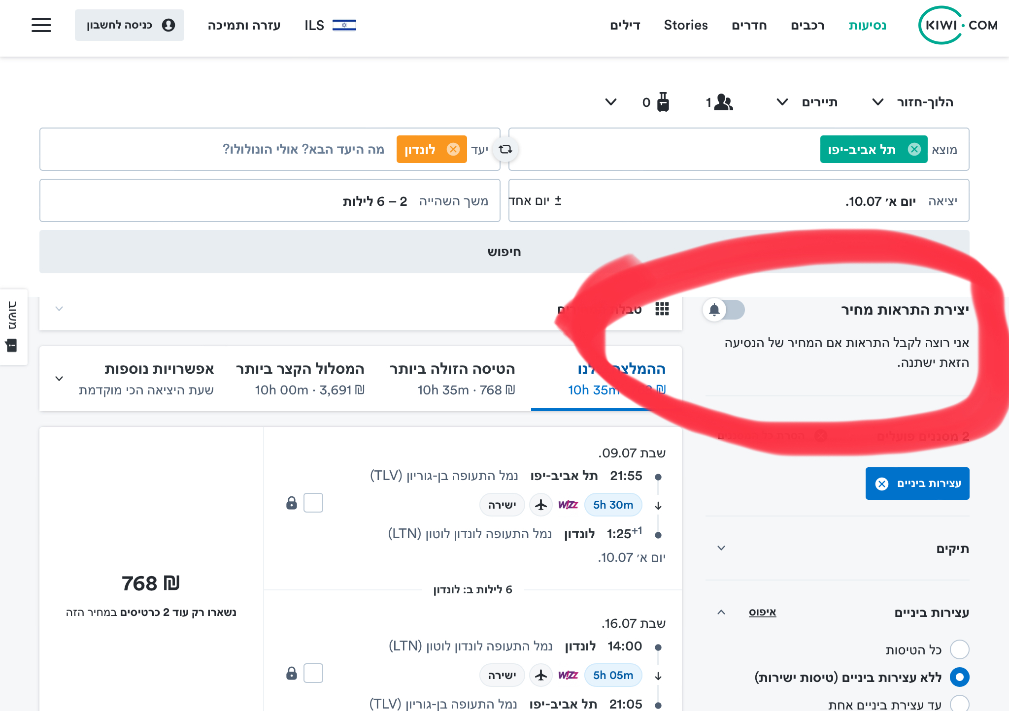Select the 'כל הטיסות' radio option
Screen dimensions: 1009x711
pyautogui.click(x=959, y=649)
